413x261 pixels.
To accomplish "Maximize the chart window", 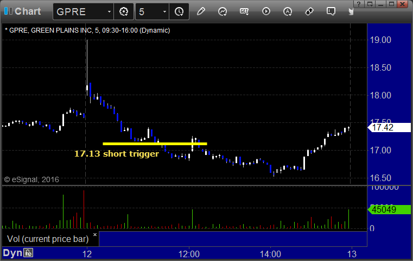I will coord(392,4).
